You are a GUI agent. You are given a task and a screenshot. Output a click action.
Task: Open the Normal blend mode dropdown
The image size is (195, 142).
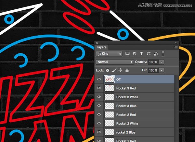click(x=115, y=62)
